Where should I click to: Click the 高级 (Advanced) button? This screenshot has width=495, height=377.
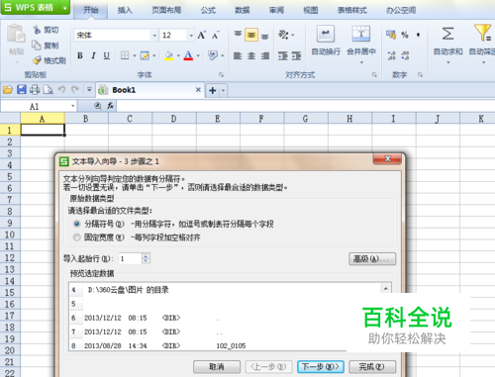tap(372, 259)
